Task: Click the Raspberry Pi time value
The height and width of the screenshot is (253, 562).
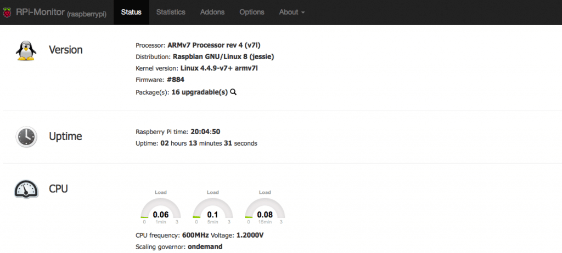Action: tap(205, 131)
